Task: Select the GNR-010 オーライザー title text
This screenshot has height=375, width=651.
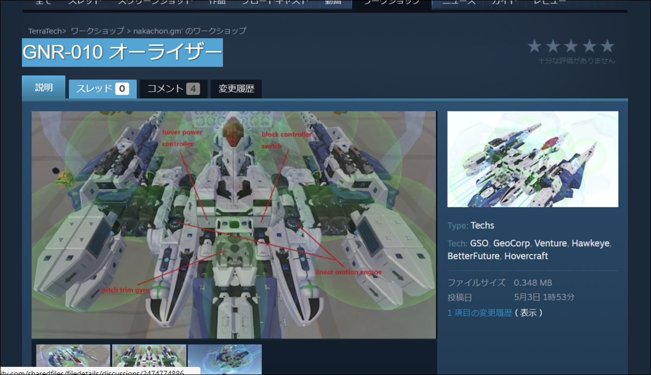Action: point(122,53)
